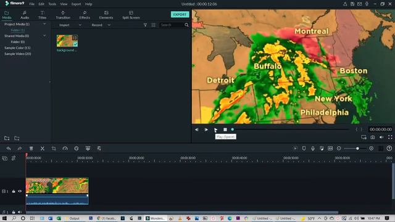Open the Edit adjustment sliders icon

[x=99, y=149]
